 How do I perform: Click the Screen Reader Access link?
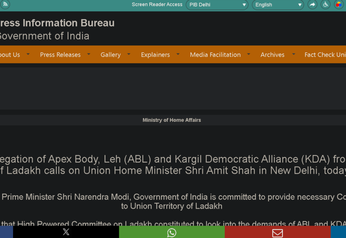(x=157, y=5)
